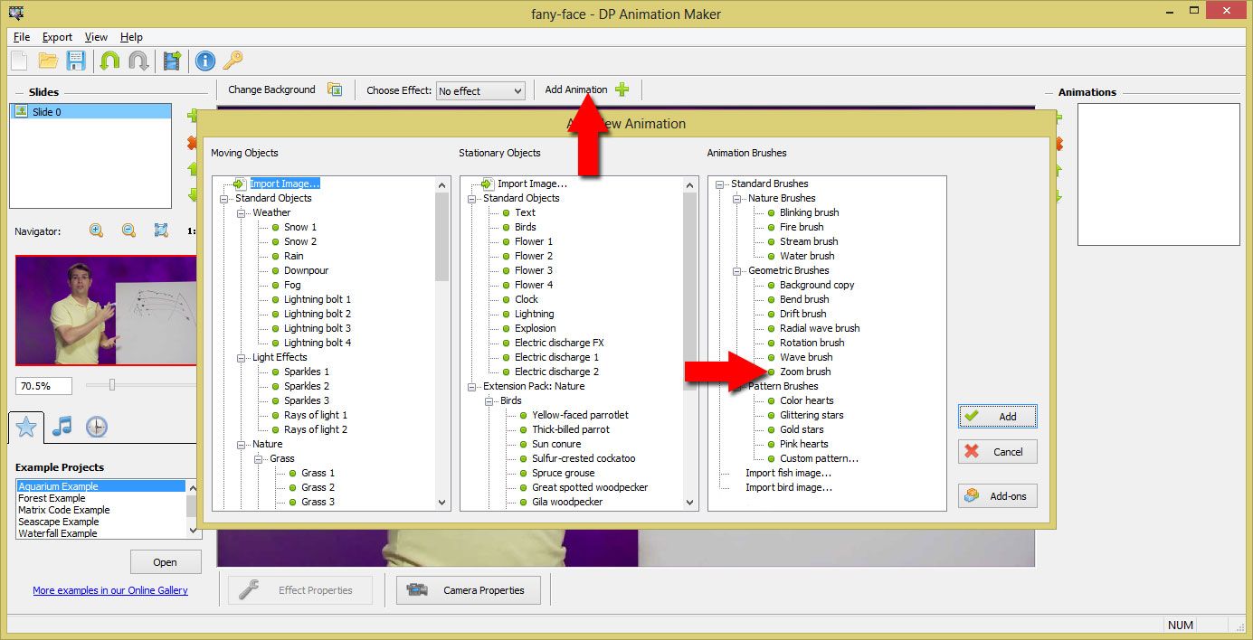This screenshot has width=1253, height=640.
Task: Open the View menu
Action: tap(96, 37)
